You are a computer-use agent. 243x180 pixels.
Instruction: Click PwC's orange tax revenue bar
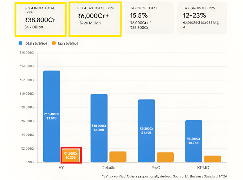point(165,157)
